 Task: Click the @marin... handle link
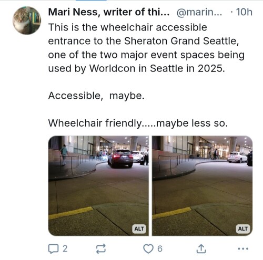(199, 12)
